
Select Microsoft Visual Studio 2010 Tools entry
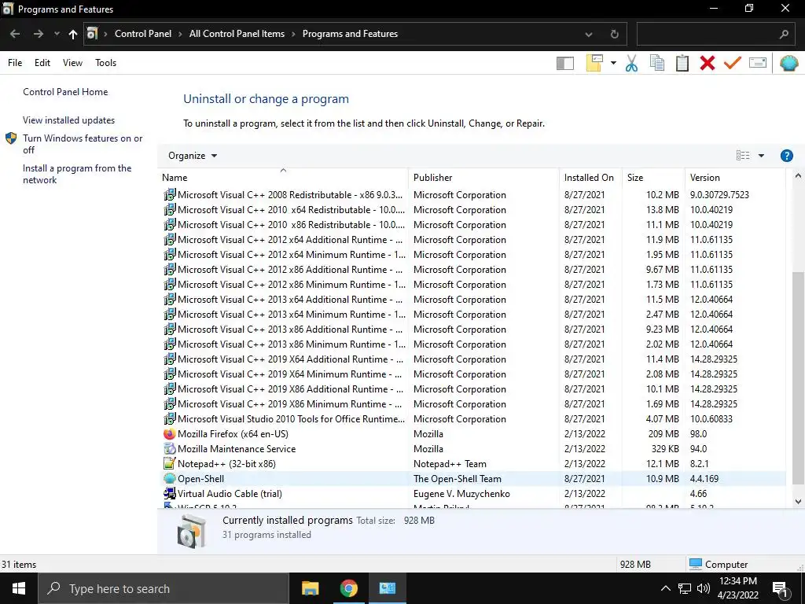(x=472, y=419)
